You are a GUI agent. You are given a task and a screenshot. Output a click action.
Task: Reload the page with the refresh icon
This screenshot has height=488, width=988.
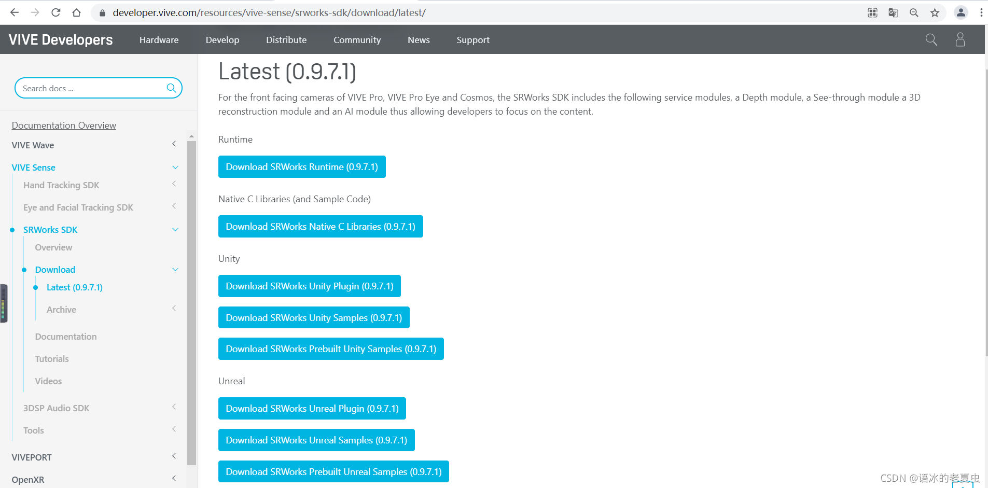coord(55,12)
